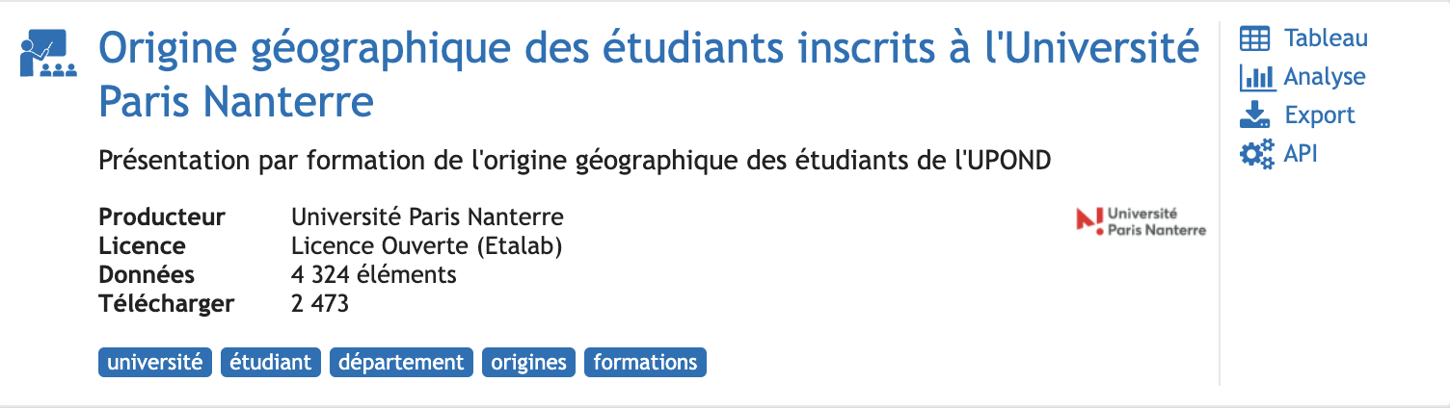Viewport: 1450px width, 408px height.
Task: Click the 'Licence Ouverte (Etalab)' license text
Action: [x=427, y=246]
